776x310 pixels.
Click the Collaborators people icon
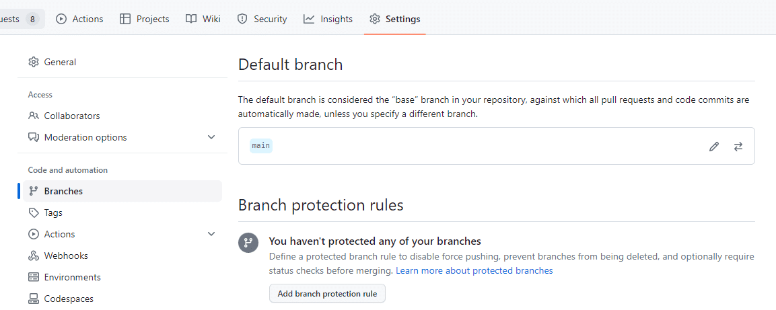[34, 116]
